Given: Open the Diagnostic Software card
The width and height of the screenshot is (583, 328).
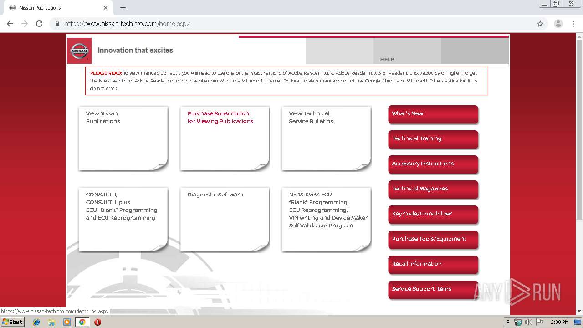Looking at the screenshot, I should 225,219.
